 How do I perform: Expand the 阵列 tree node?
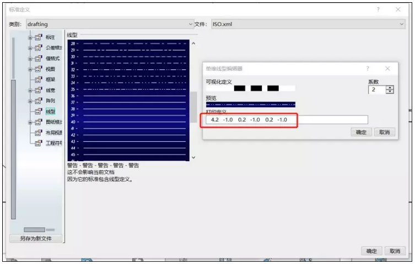click(x=30, y=101)
